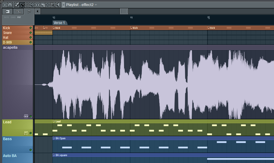Select the Playback speaker tool
The width and height of the screenshot is (274, 163).
coord(58,5)
